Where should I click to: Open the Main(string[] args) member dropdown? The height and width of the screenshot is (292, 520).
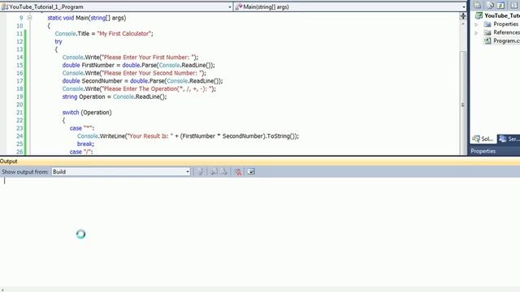[350, 6]
